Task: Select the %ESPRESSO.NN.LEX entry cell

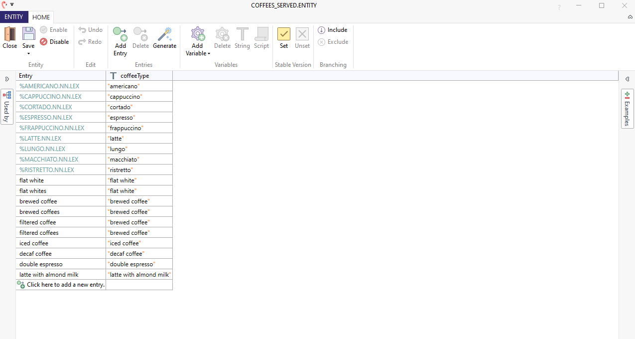Action: (46, 118)
